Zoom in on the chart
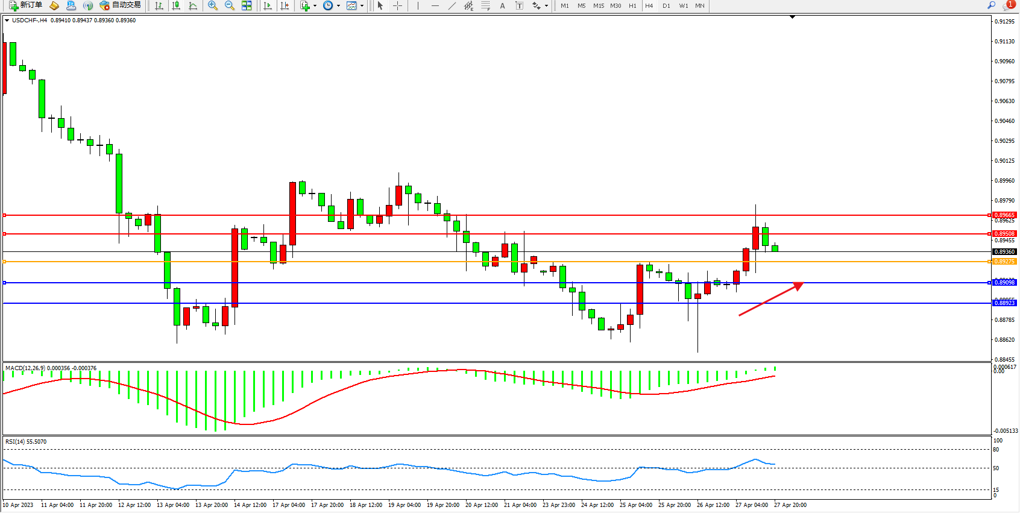The width and height of the screenshot is (1020, 513). pyautogui.click(x=212, y=5)
